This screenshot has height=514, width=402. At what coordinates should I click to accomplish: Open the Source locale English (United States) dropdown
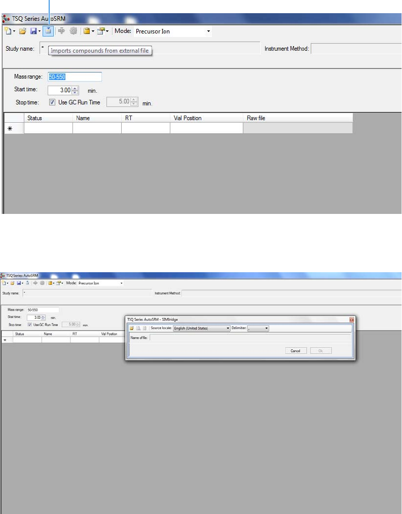pos(202,328)
